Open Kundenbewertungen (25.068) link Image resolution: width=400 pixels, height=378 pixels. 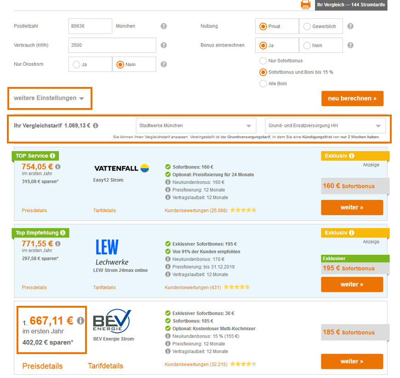click(x=196, y=211)
